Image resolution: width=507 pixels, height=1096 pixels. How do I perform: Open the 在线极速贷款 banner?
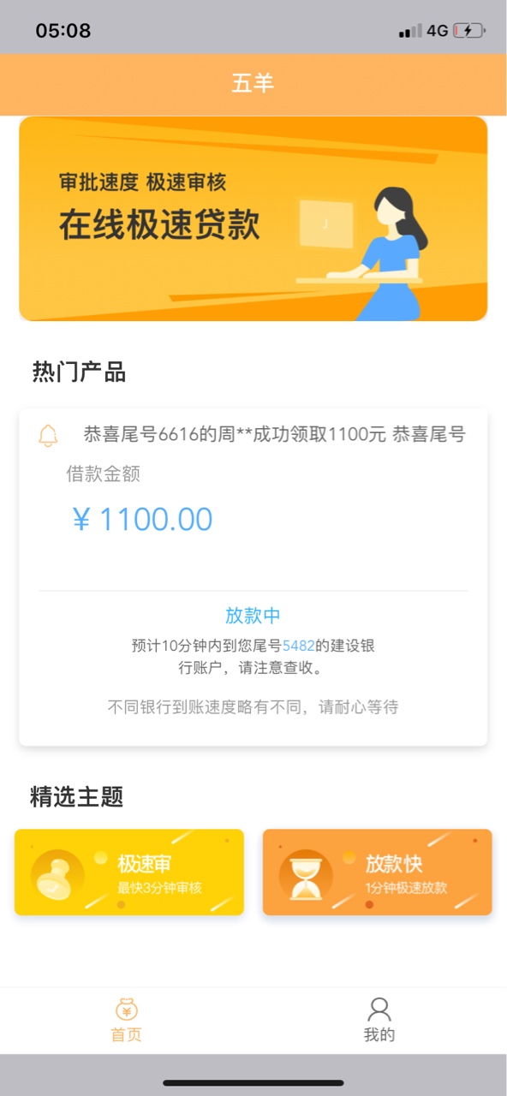coord(254,219)
